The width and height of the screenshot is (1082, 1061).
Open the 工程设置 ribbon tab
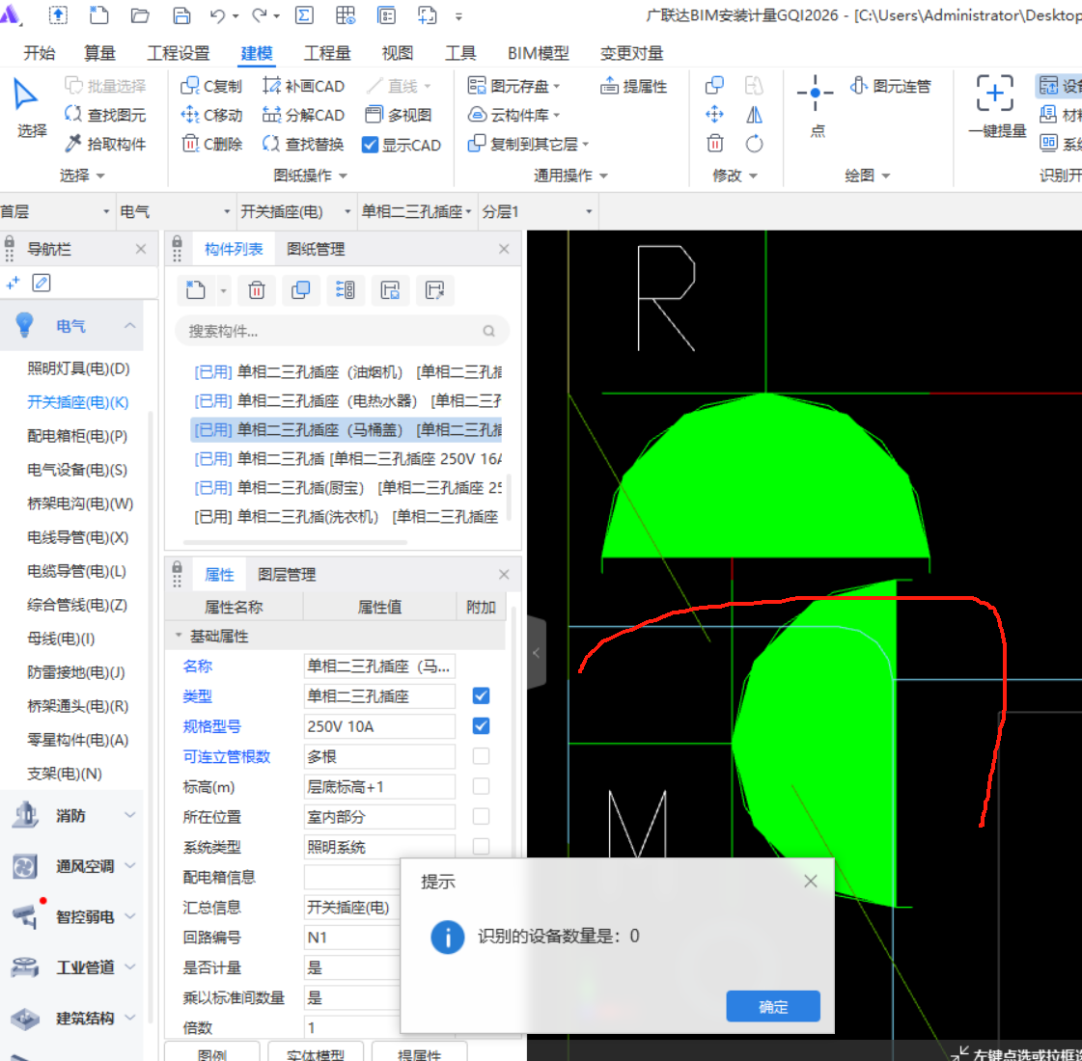pos(178,53)
